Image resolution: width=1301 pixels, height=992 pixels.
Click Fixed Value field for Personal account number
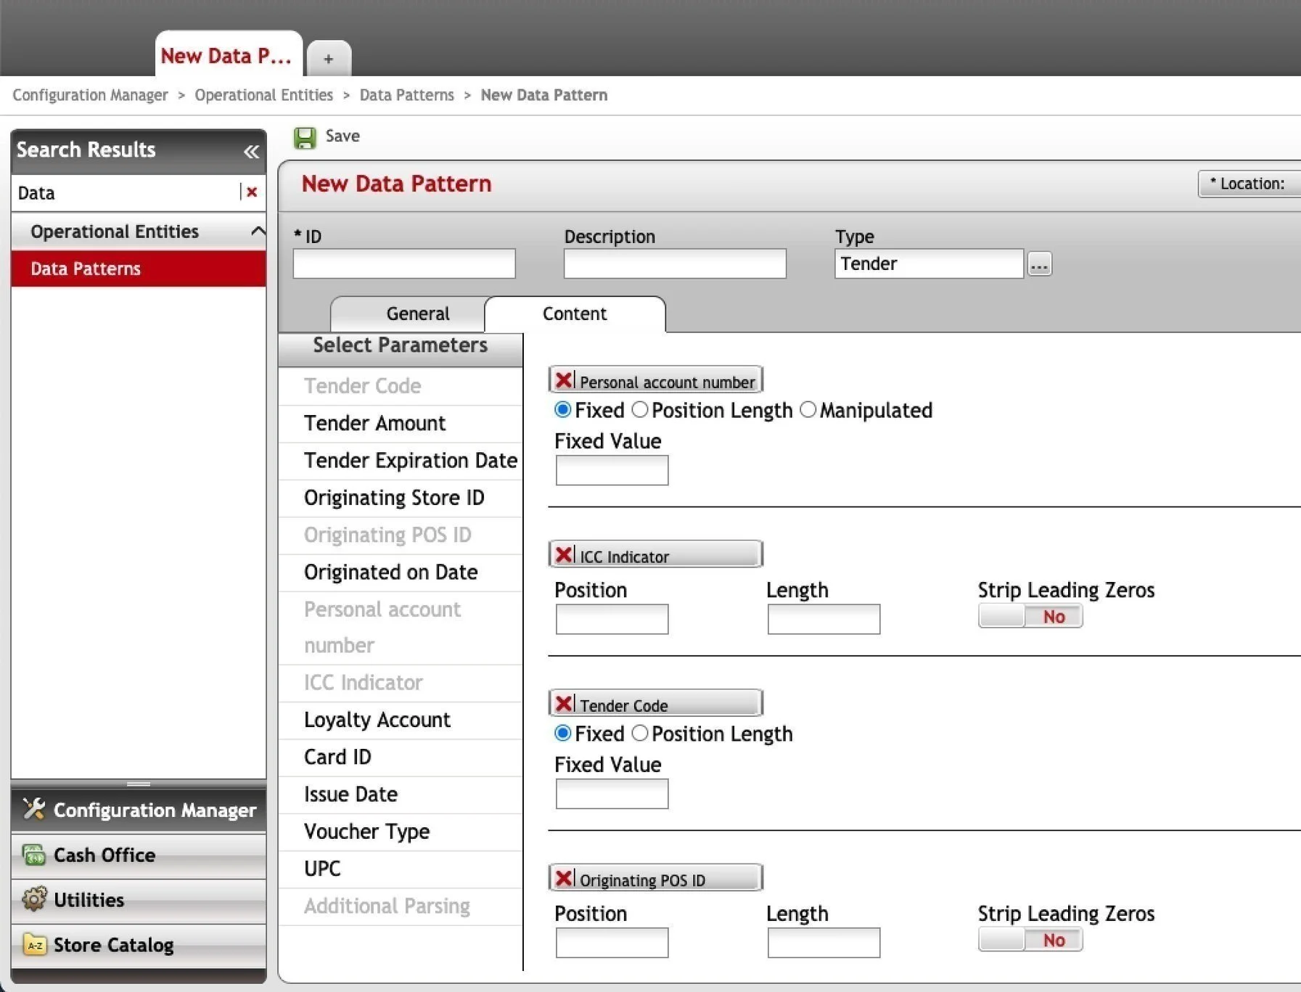point(612,470)
